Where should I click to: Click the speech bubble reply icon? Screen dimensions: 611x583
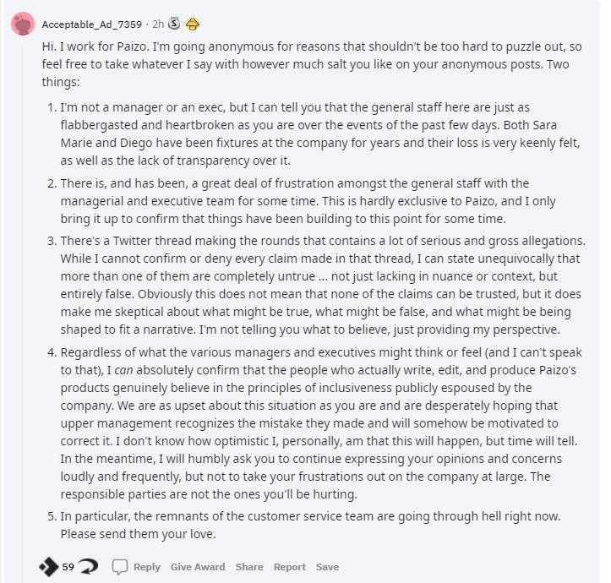click(x=120, y=567)
